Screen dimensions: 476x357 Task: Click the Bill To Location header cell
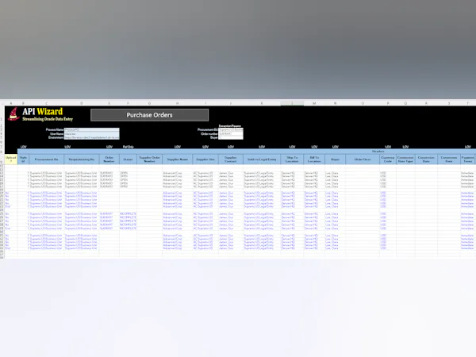[x=314, y=159]
